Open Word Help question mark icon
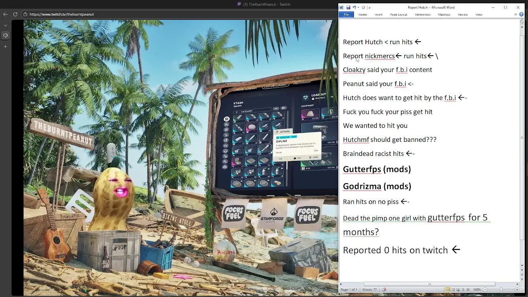Screen dimensions: 528x297 pyautogui.click(x=521, y=14)
